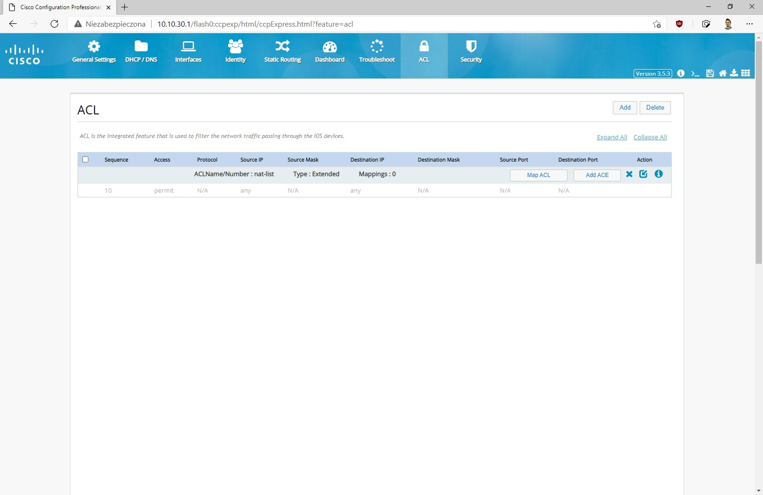
Task: Toggle the select-all checkbox in ACL table header
Action: 85,160
